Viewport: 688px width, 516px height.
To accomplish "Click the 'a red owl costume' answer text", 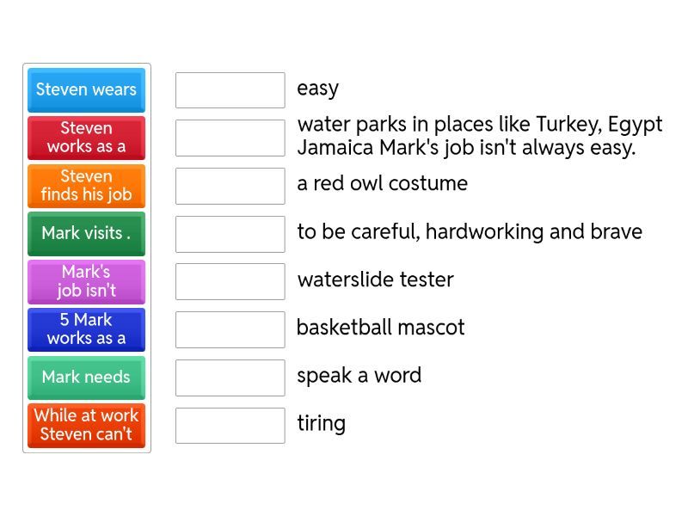I will click(382, 183).
